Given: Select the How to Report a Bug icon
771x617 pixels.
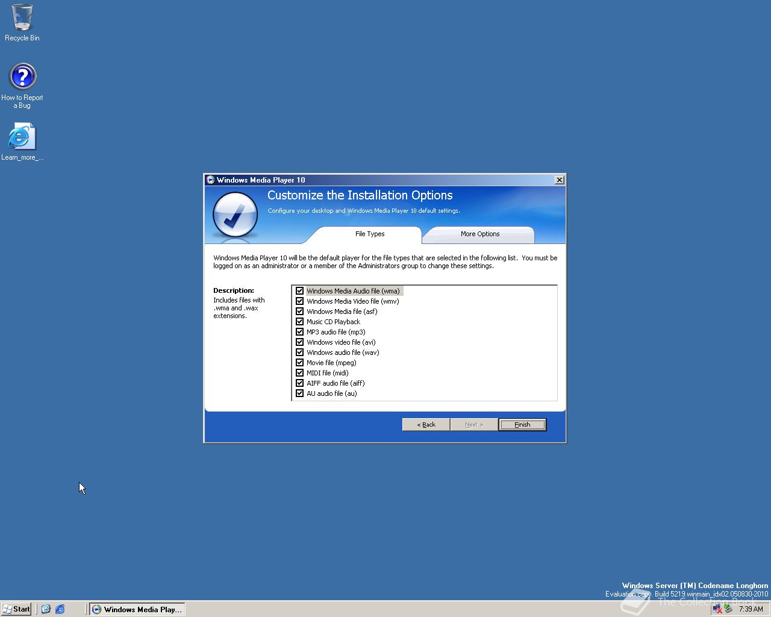Looking at the screenshot, I should click(x=22, y=86).
